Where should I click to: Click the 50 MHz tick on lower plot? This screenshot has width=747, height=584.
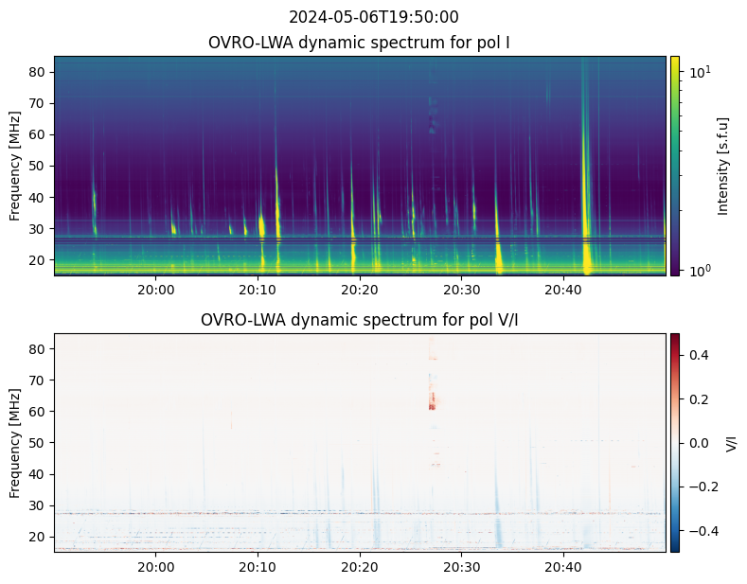click(x=36, y=443)
